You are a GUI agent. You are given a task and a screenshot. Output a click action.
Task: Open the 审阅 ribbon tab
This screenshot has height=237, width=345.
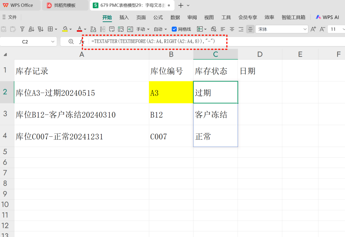coord(192,18)
